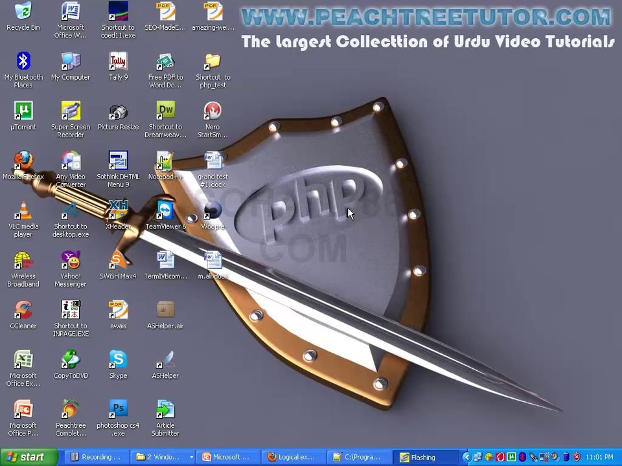Select the VLC media player icon
622x466 pixels.
(23, 219)
